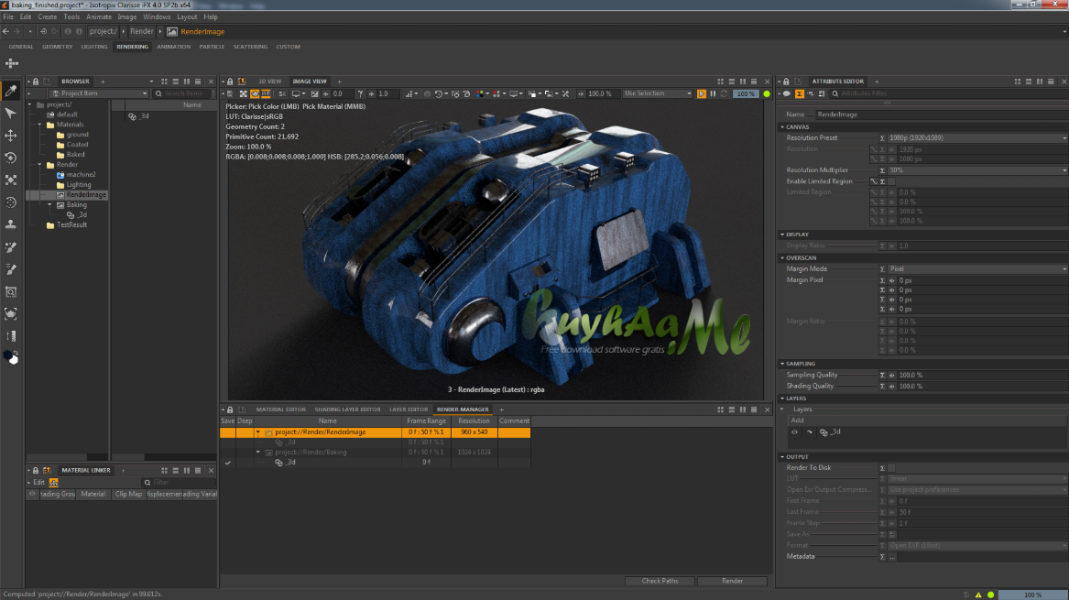The width and height of the screenshot is (1069, 600).
Task: Click the Metadata ellipsis button
Action: click(891, 556)
